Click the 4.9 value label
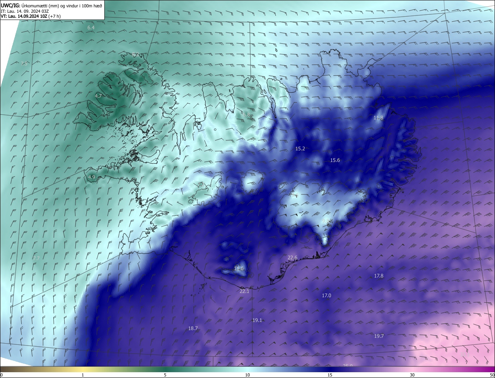This screenshot has width=495, height=378. tap(92, 177)
